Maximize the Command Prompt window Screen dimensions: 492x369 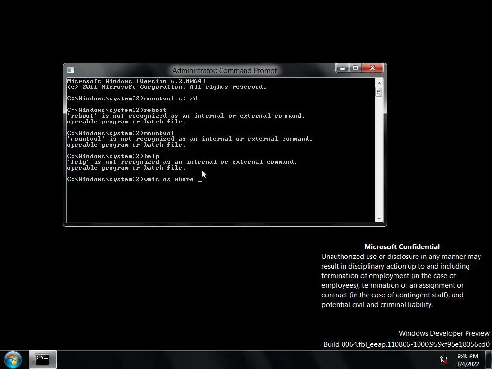[x=356, y=68]
